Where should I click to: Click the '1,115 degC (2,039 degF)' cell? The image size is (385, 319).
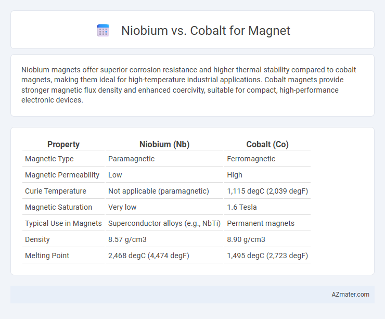point(267,191)
